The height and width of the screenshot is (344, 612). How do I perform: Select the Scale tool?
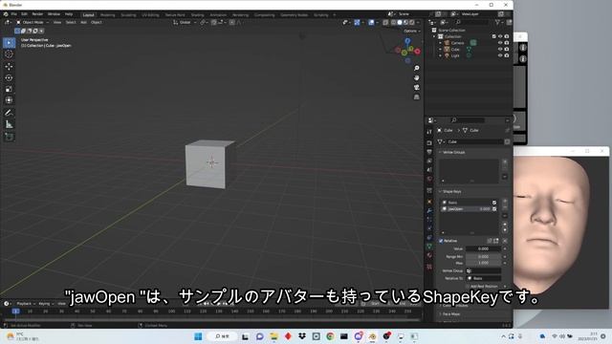(x=9, y=89)
